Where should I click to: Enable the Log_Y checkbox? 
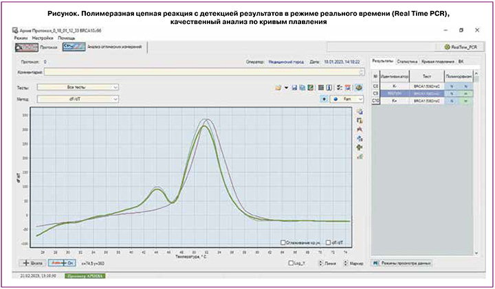point(290,263)
